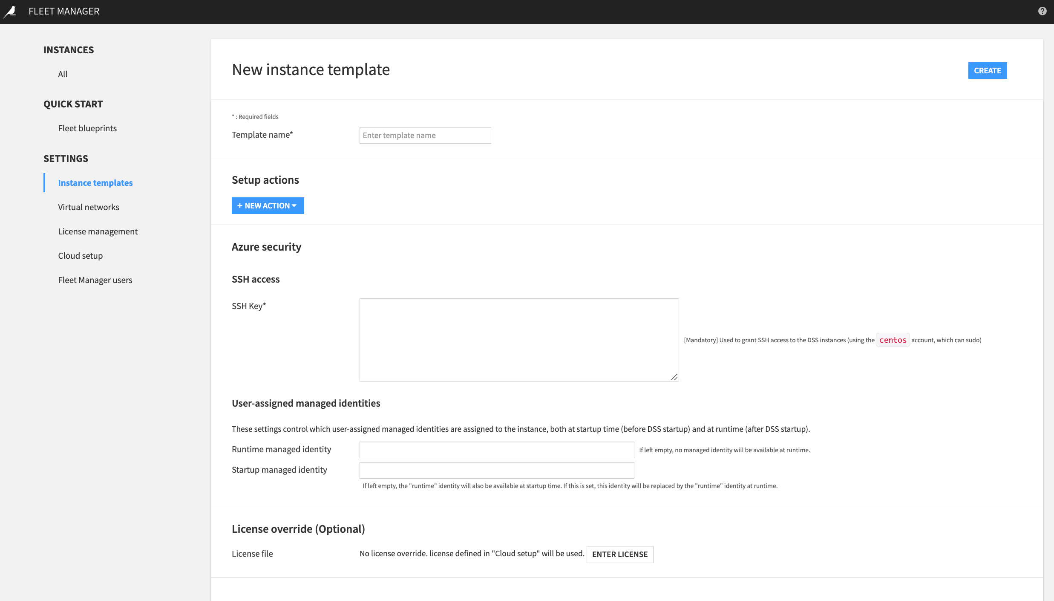Click inside the SSH Key text area

tap(519, 339)
